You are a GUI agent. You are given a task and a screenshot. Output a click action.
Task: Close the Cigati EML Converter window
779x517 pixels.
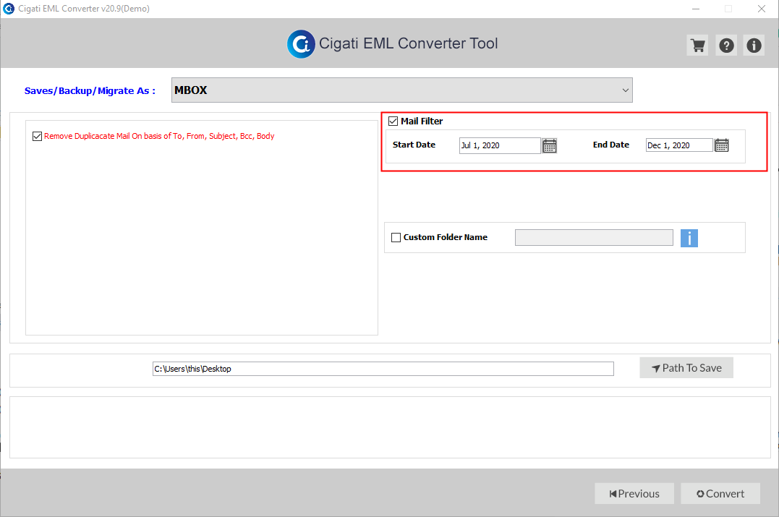(762, 9)
